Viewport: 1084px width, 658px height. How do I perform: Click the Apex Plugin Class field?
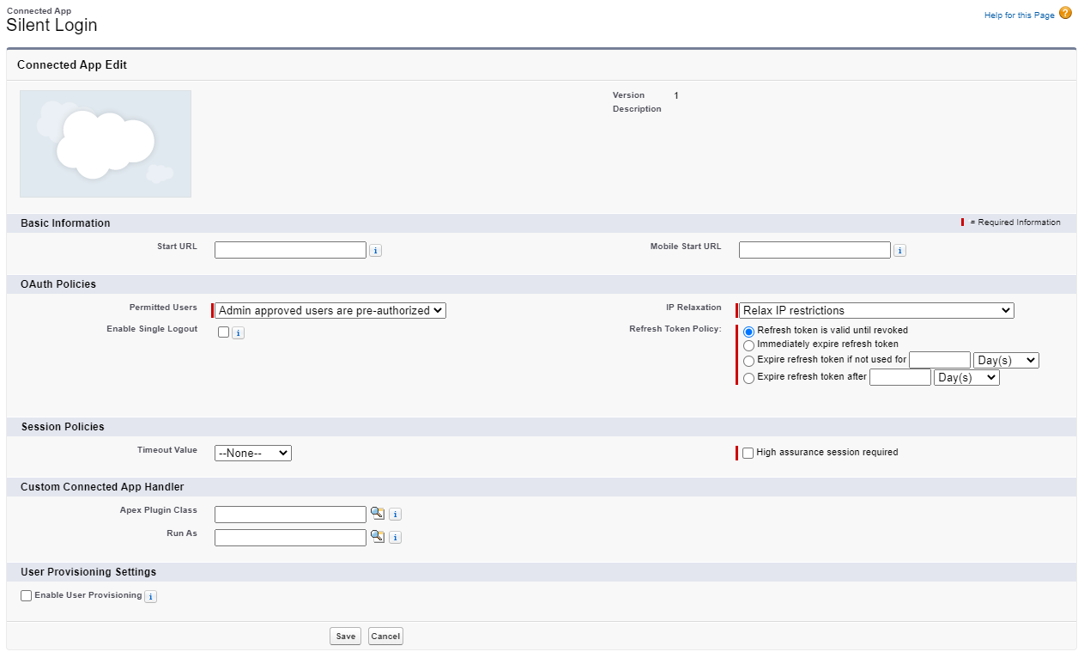[x=290, y=515]
